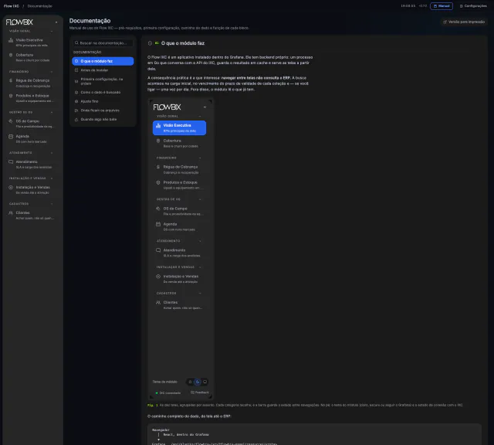This screenshot has height=445, width=494.
Task: Click the icon beside Antes de instalar
Action: pyautogui.click(x=76, y=70)
